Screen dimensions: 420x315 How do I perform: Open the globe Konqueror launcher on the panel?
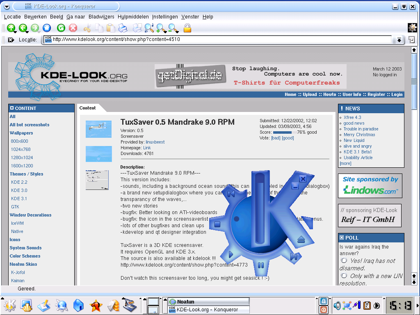coord(62,305)
